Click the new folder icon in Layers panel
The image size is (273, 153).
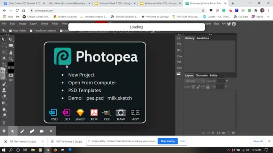click(224, 133)
